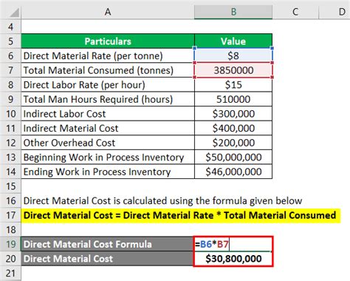This screenshot has width=350, height=281.
Task: Select row 10 header
Action: tap(10, 114)
